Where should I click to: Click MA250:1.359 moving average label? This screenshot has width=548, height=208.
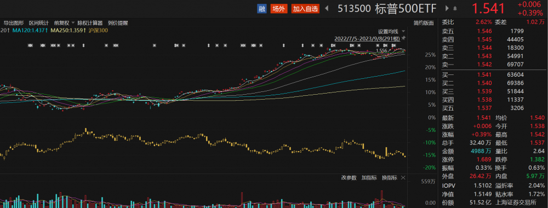coord(68,30)
